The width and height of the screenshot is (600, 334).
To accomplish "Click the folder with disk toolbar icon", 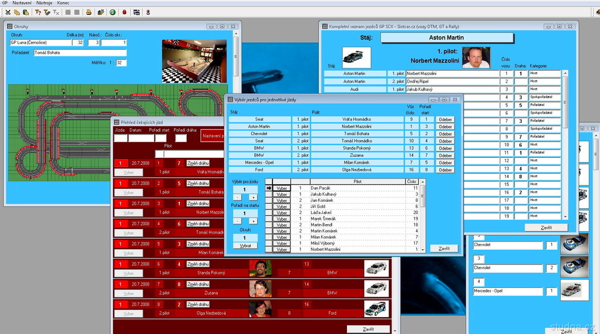I will click(101, 12).
